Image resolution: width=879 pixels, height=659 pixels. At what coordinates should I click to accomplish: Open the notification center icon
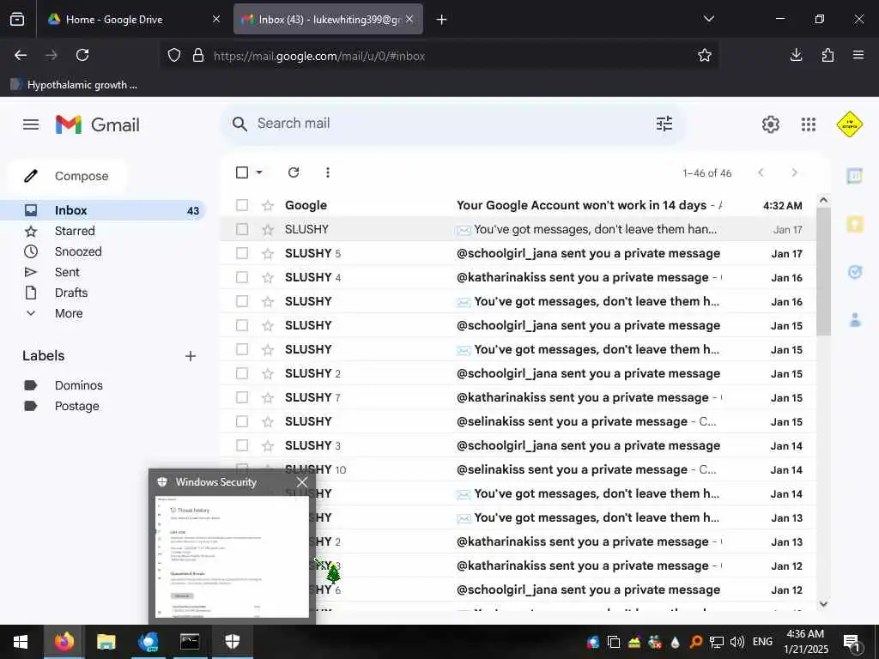852,642
